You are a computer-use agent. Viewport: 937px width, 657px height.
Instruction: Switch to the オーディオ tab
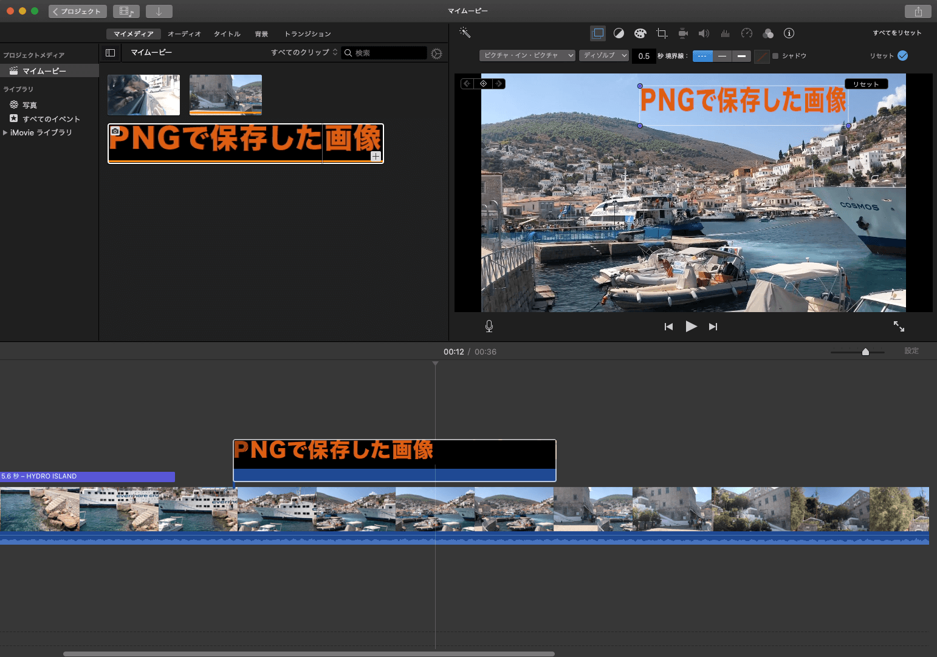click(x=184, y=34)
